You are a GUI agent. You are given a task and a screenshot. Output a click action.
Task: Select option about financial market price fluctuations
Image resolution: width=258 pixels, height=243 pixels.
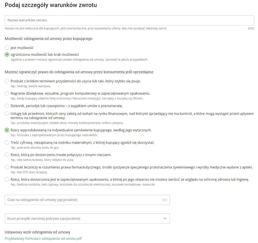7,114
